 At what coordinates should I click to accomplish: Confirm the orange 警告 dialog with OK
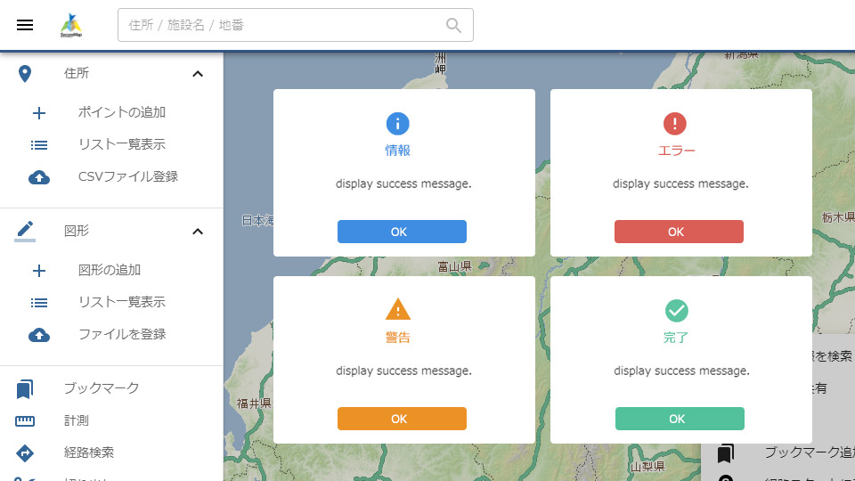[x=402, y=419]
